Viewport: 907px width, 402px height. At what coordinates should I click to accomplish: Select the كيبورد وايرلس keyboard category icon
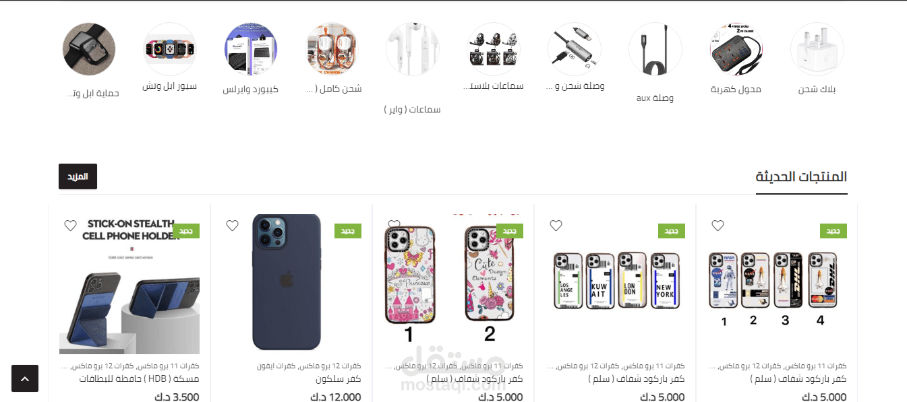pyautogui.click(x=250, y=49)
